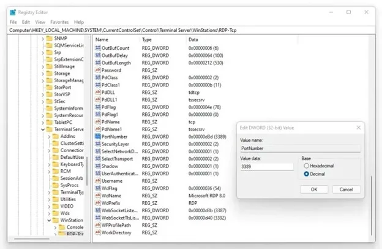Image resolution: width=382 pixels, height=249 pixels.
Task: Click the WdFlag DWORD value icon
Action: click(98, 188)
